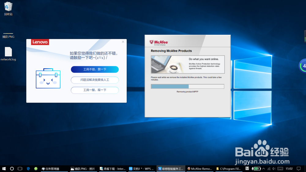Image resolution: width=306 pixels, height=172 pixels.
Task: Click the battery 60% tray icon
Action: pos(256,169)
